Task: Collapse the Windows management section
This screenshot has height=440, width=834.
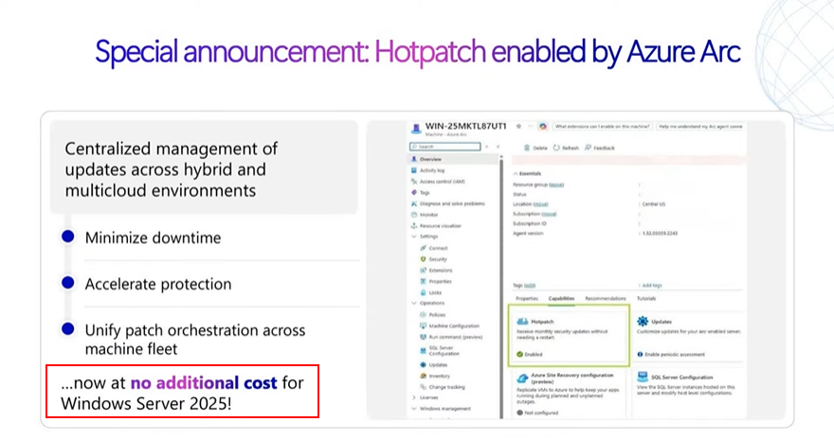Action: click(x=414, y=409)
